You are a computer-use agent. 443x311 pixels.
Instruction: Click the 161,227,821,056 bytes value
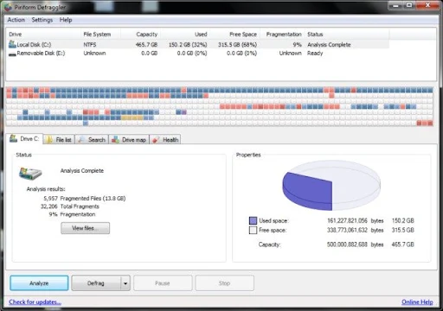347,221
